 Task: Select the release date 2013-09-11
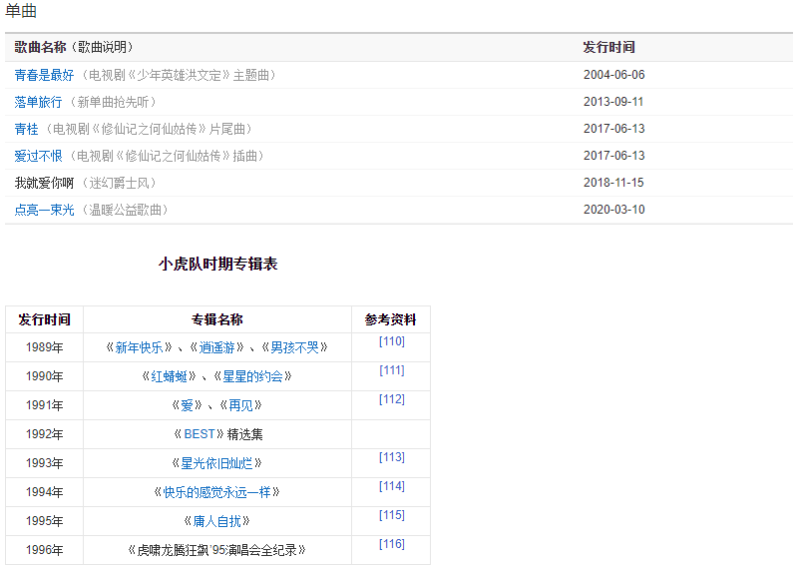pos(613,102)
